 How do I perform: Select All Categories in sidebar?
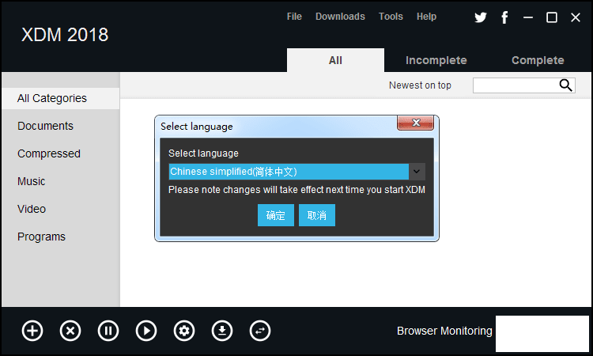pyautogui.click(x=61, y=98)
